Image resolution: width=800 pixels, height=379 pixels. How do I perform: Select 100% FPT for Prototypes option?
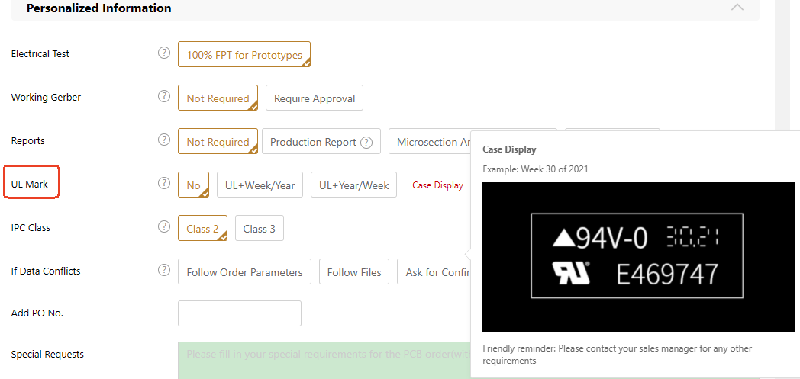[244, 55]
